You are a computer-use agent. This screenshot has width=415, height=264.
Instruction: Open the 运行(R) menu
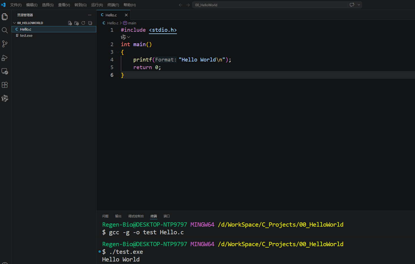point(97,5)
